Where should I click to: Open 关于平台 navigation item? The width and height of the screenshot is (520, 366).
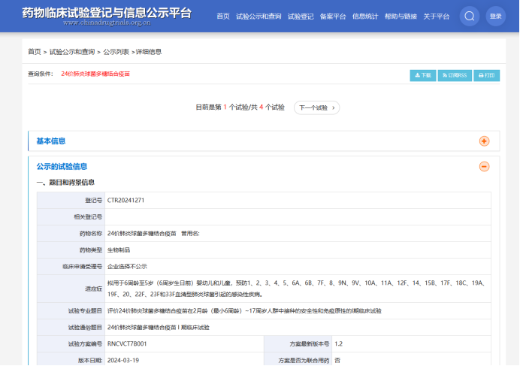coord(436,17)
